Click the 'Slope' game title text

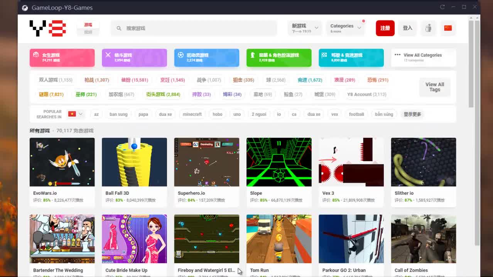(256, 193)
